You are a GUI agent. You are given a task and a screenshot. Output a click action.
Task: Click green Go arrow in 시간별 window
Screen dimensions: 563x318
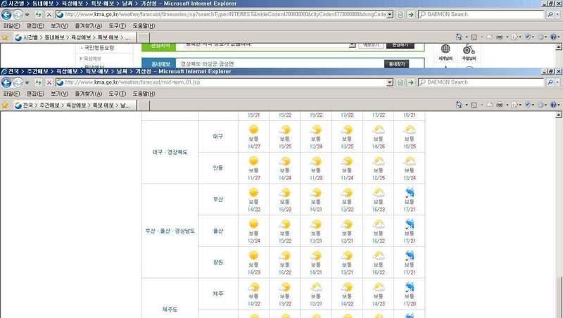(x=411, y=14)
